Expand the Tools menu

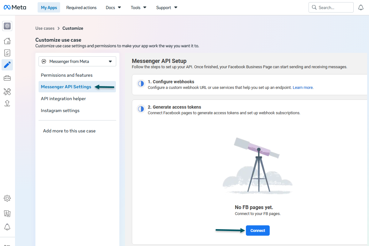138,8
